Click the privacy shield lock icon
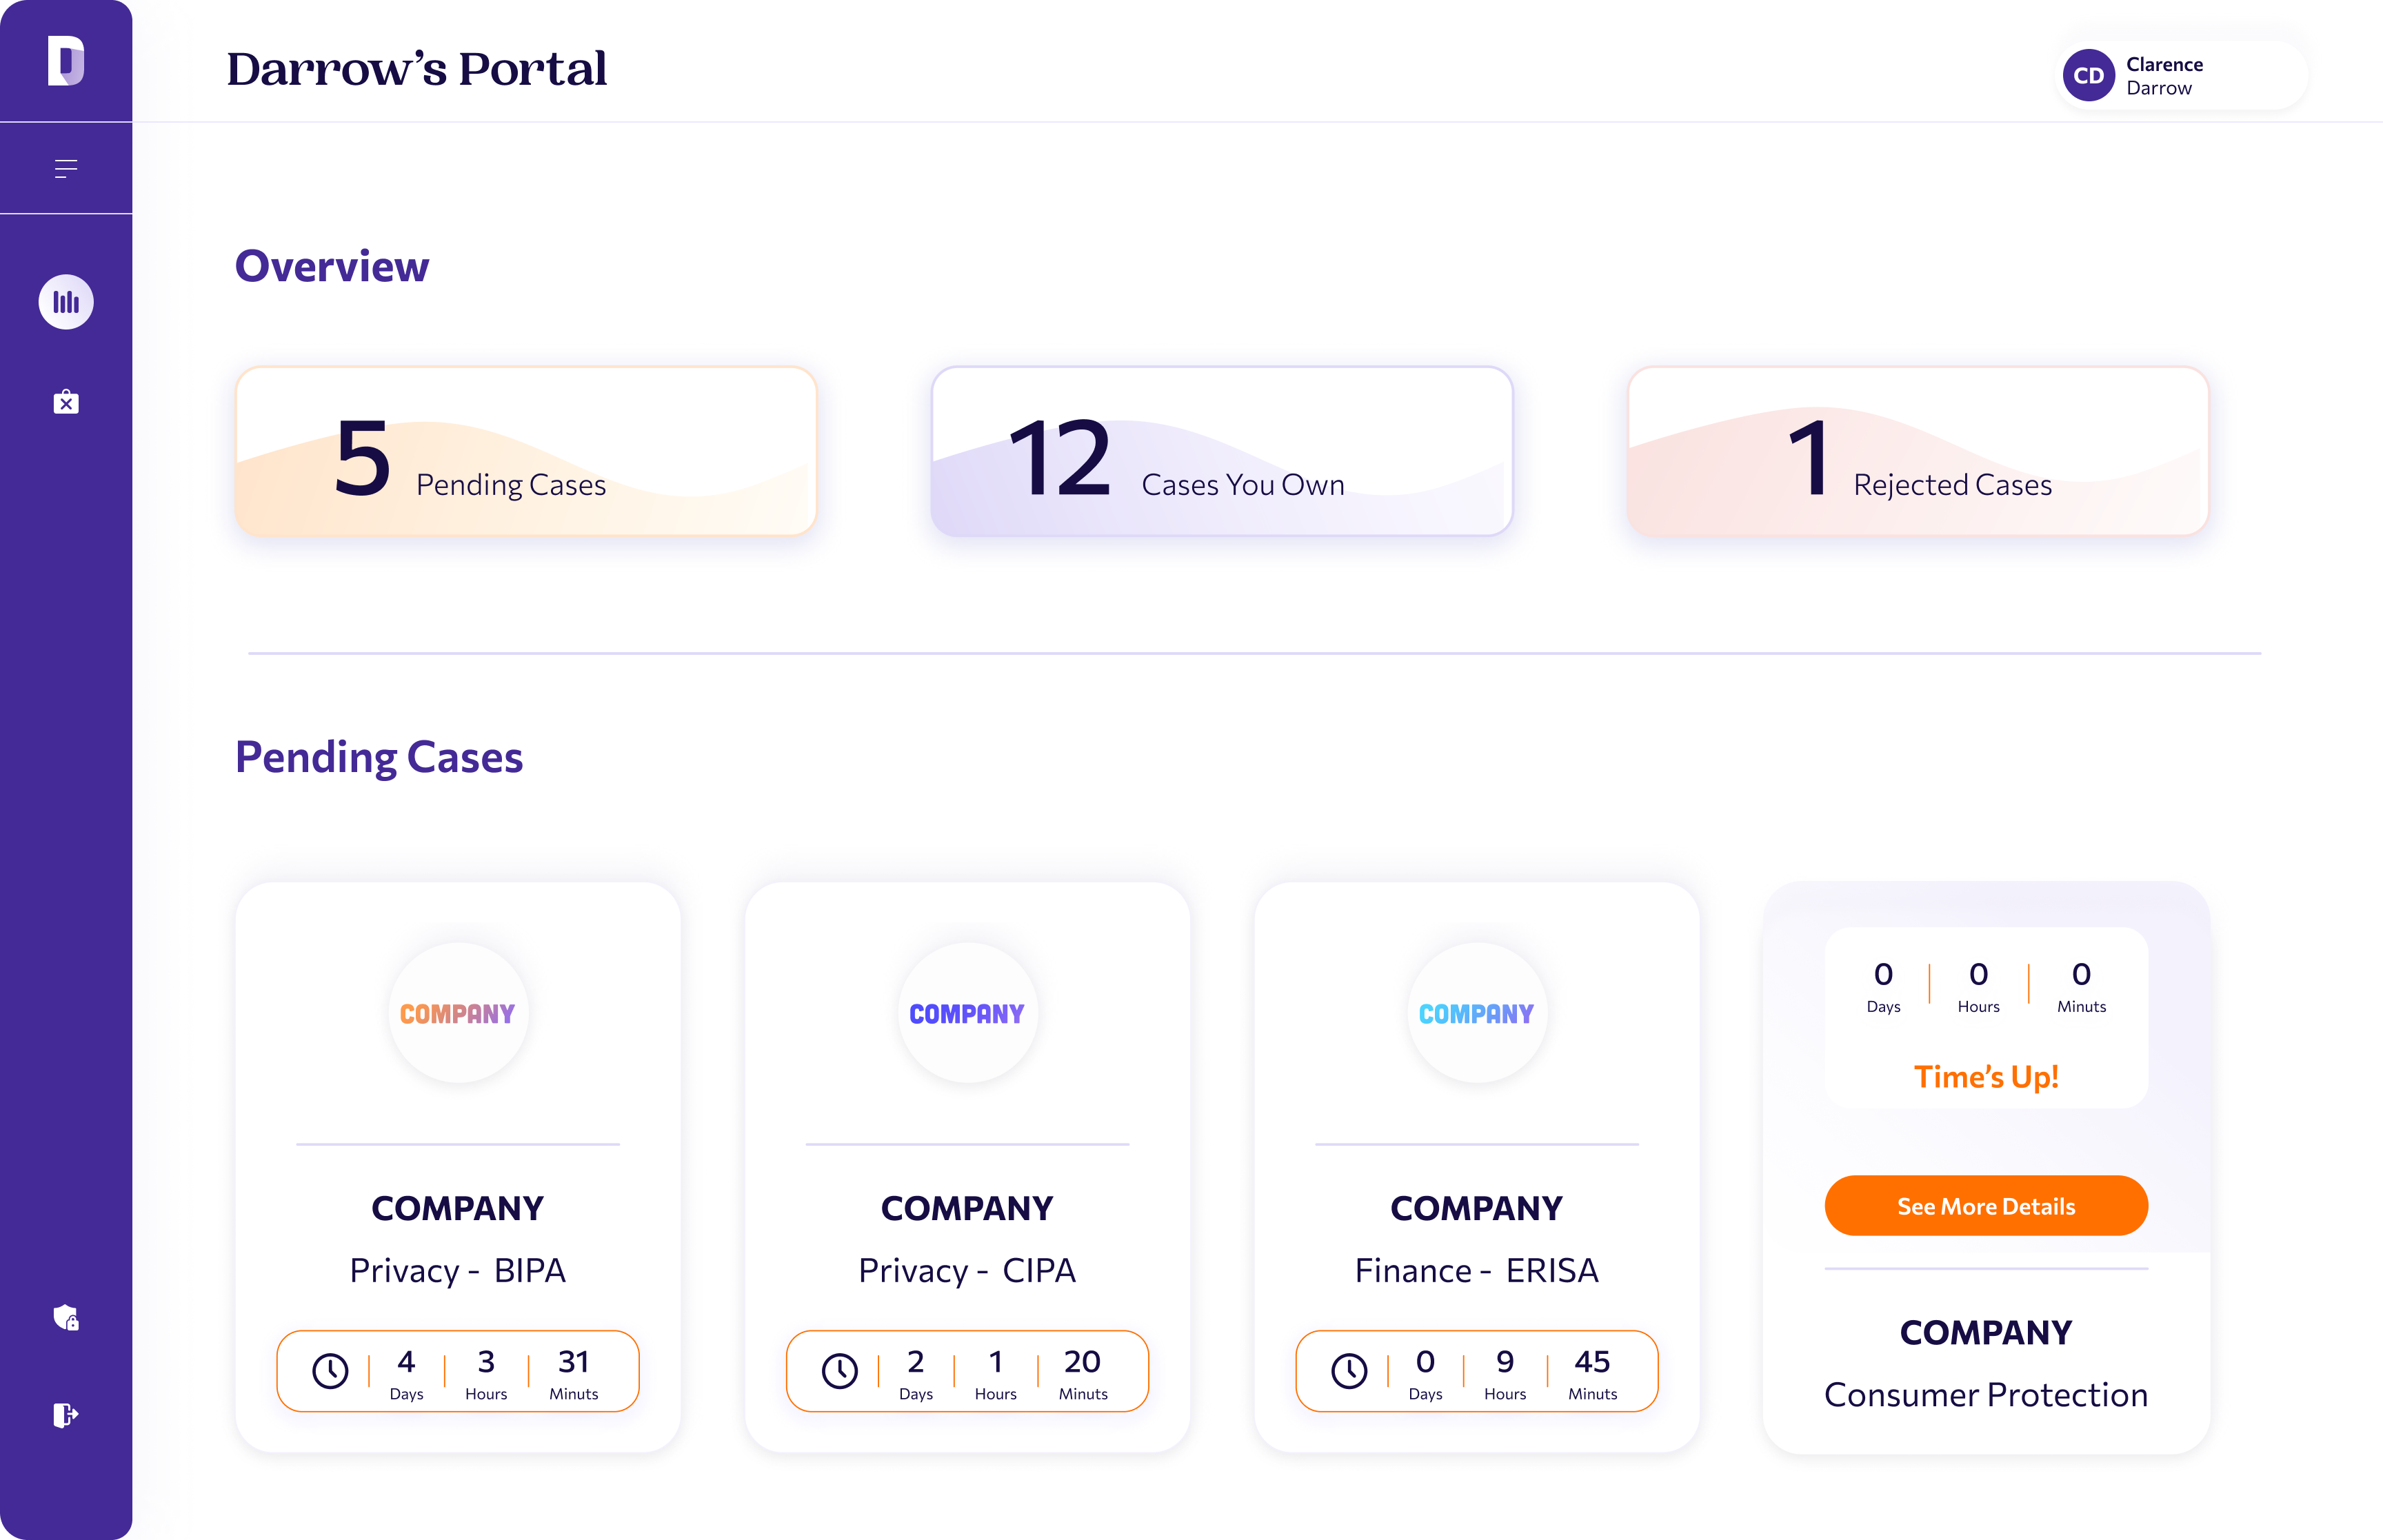The height and width of the screenshot is (1540, 2383). point(66,1318)
